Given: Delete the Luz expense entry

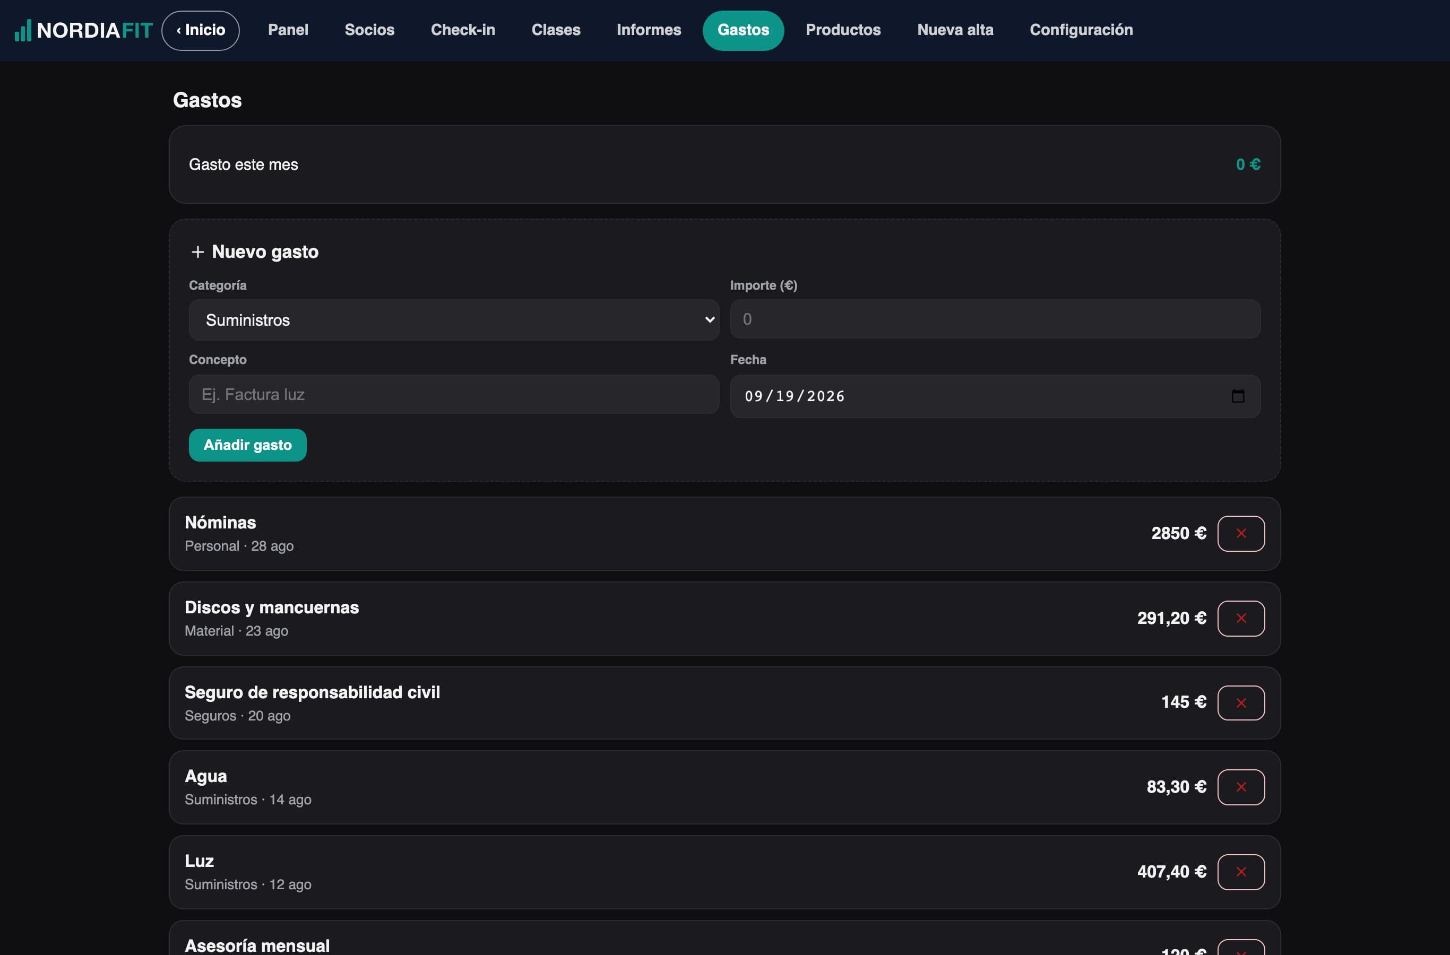Looking at the screenshot, I should coord(1240,872).
